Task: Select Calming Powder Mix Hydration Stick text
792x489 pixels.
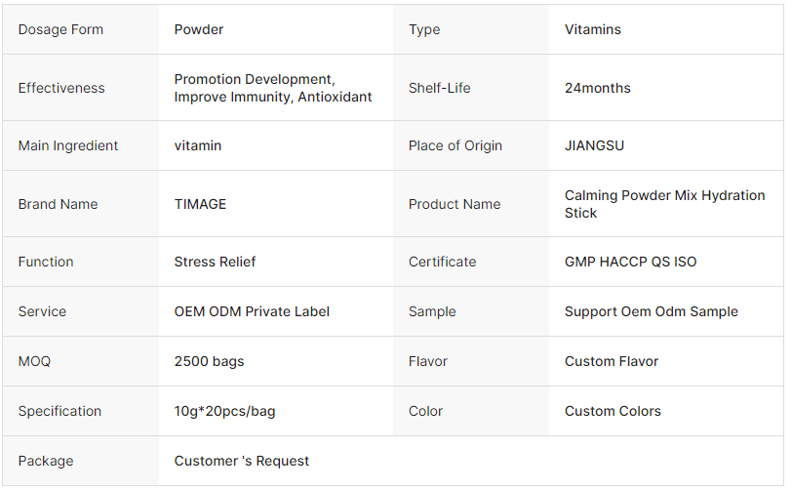Action: (664, 204)
